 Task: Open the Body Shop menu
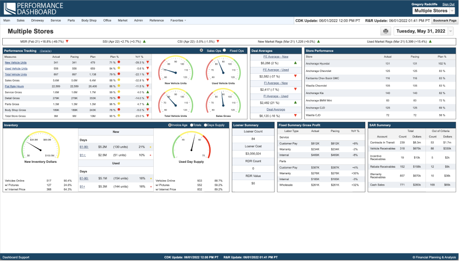tap(89, 21)
